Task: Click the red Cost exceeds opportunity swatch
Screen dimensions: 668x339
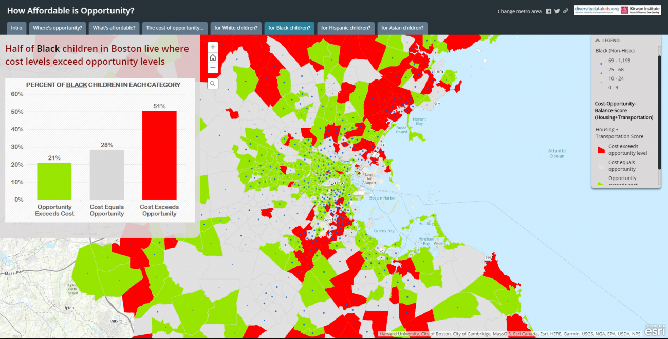Action: [601, 150]
